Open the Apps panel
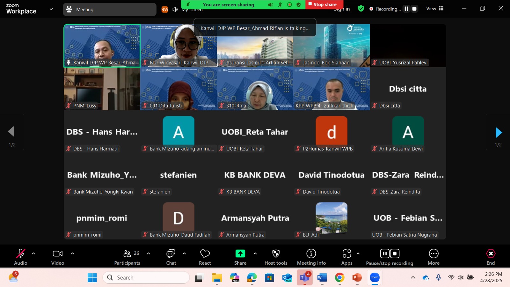510x287 pixels. point(347,257)
